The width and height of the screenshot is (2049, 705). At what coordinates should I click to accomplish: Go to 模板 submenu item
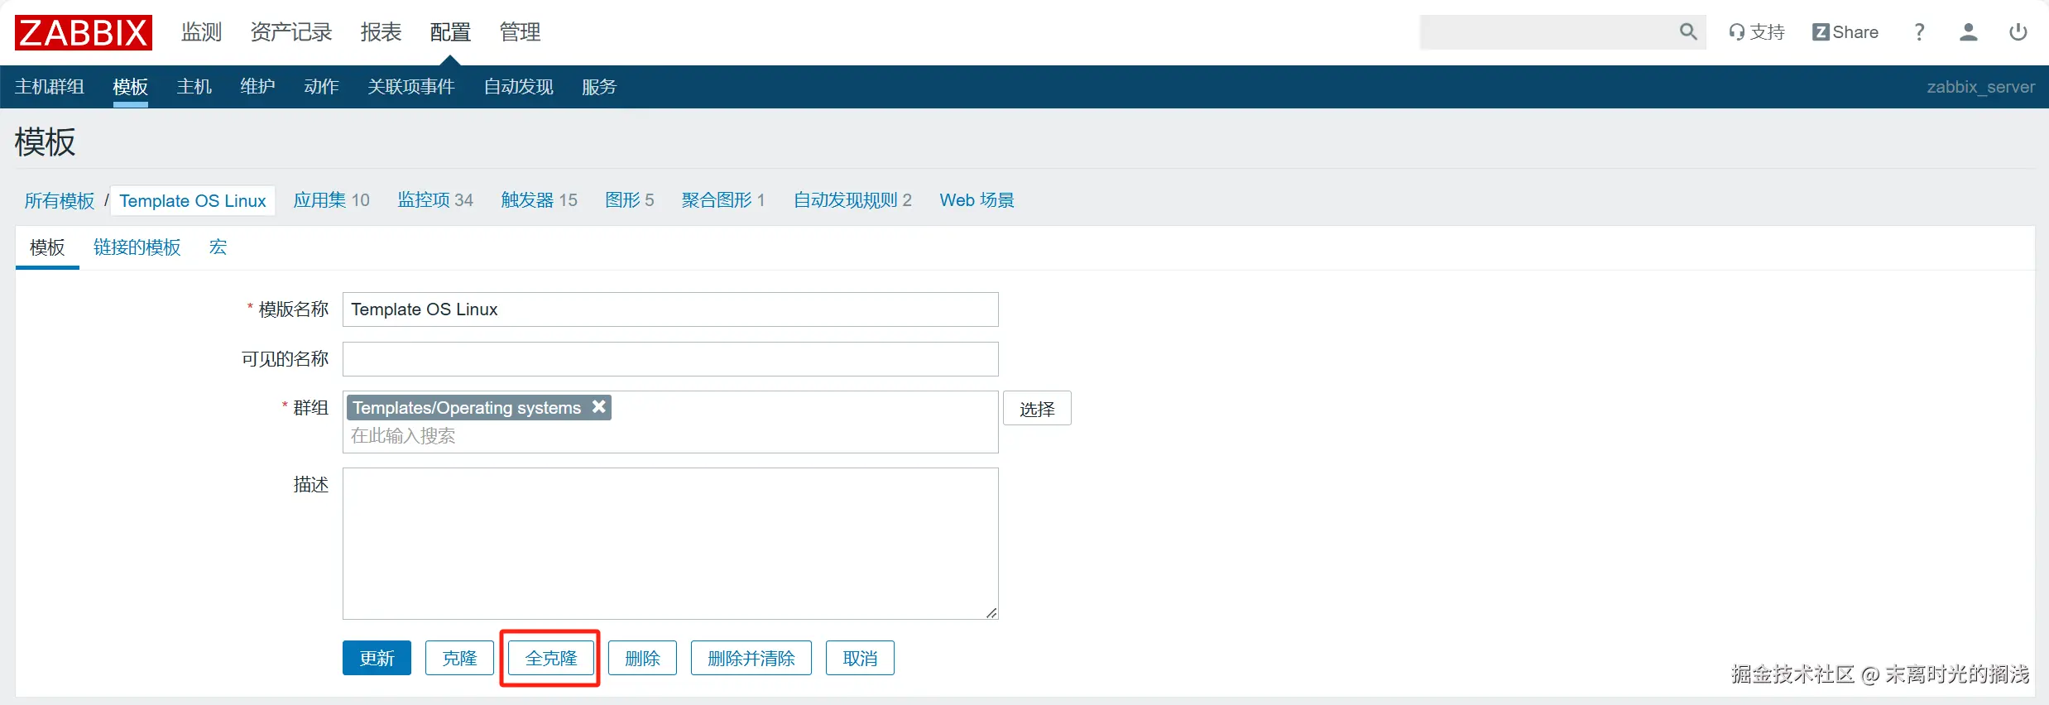(131, 87)
